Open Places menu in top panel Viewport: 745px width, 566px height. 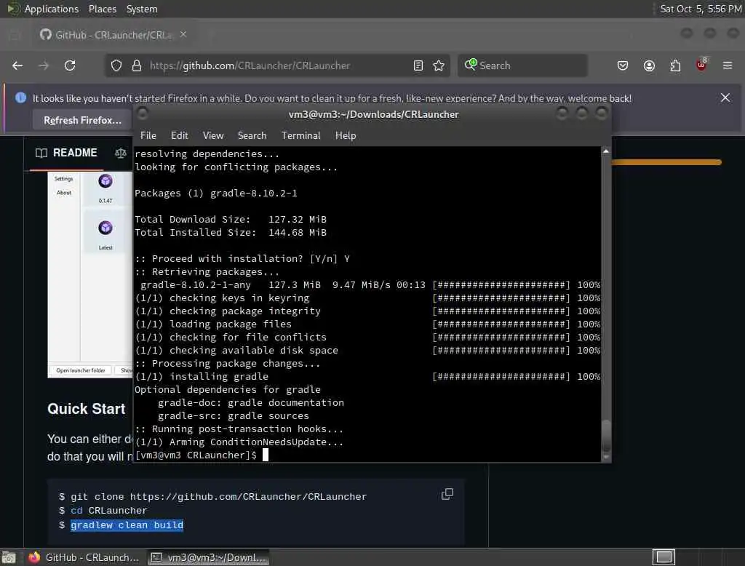102,9
